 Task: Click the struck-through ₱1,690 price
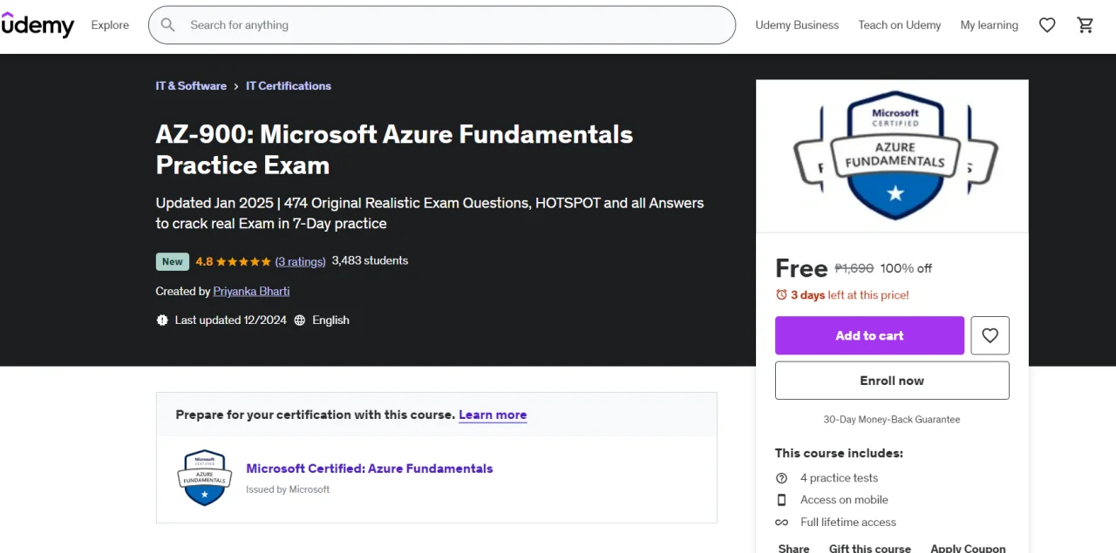pos(854,268)
